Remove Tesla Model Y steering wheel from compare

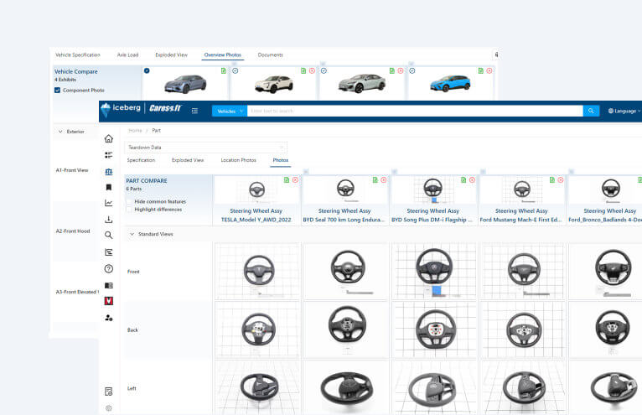[x=295, y=180]
